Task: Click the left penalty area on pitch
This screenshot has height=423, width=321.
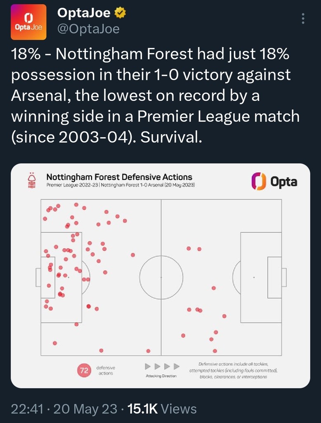Action: pos(61,277)
